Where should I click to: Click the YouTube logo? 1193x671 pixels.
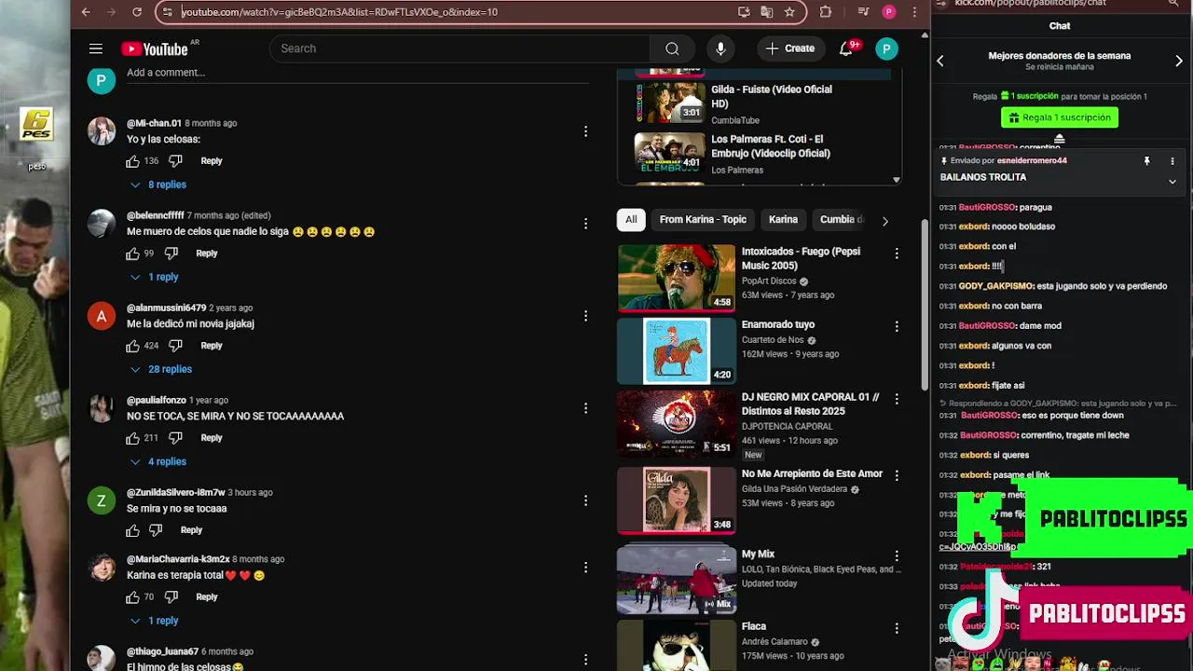pos(155,48)
